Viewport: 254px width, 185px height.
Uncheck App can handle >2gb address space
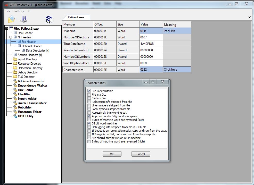click(89, 116)
